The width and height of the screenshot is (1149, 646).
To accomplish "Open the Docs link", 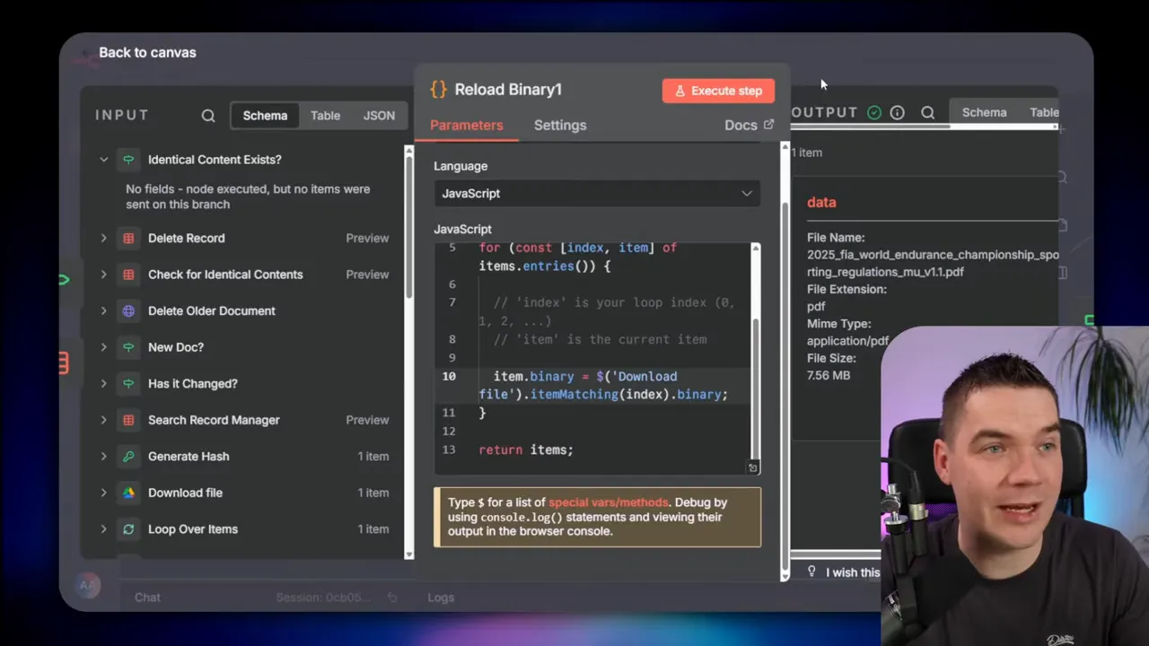I will (748, 126).
